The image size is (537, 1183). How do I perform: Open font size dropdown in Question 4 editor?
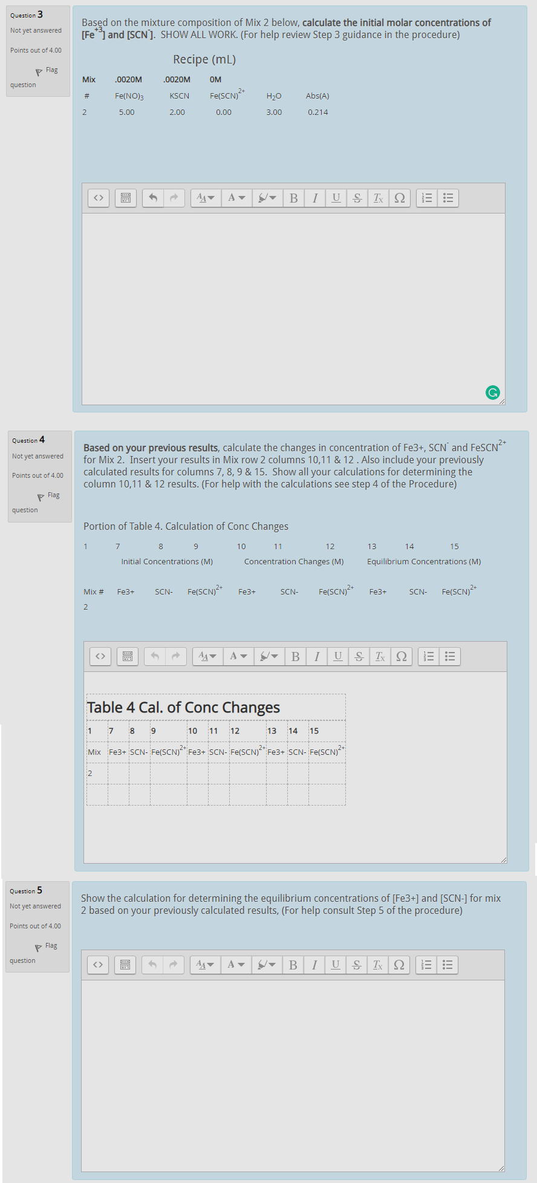tap(208, 656)
